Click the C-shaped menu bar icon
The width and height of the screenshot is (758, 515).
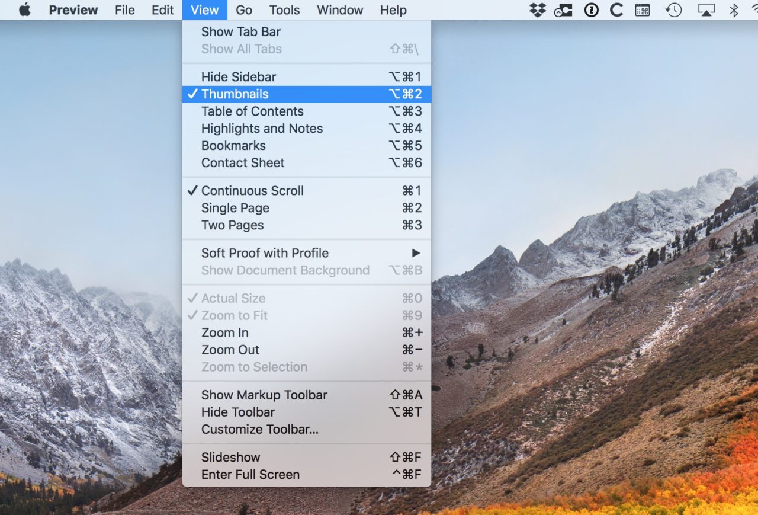[x=616, y=9]
